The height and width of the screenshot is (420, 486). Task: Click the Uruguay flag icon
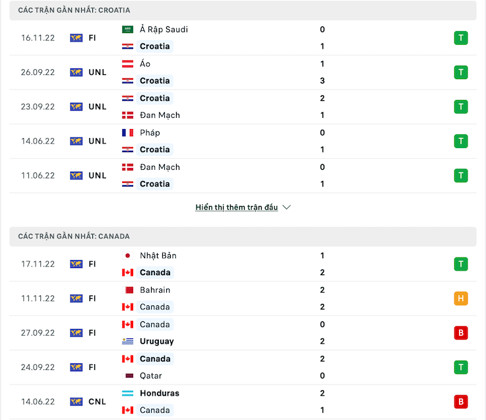[x=128, y=341]
